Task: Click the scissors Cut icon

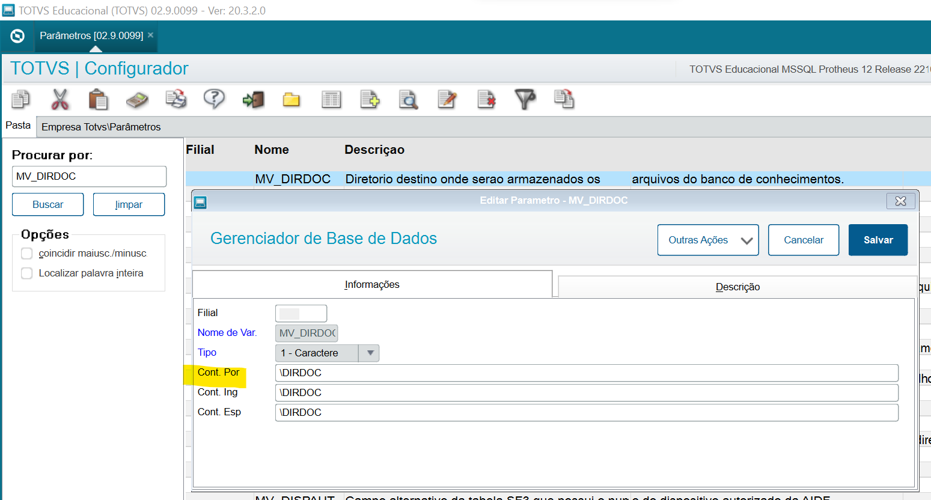Action: (60, 99)
